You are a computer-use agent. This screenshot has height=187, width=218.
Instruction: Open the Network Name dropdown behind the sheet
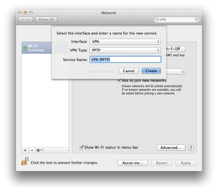[176, 72]
